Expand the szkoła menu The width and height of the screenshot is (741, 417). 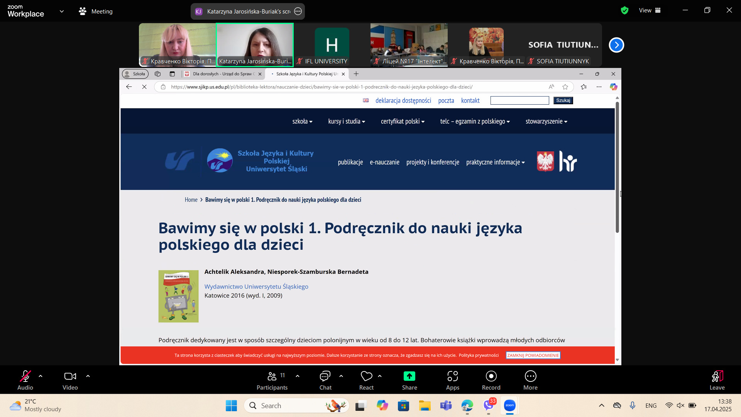pyautogui.click(x=302, y=121)
